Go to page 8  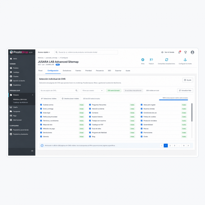tap(184, 145)
